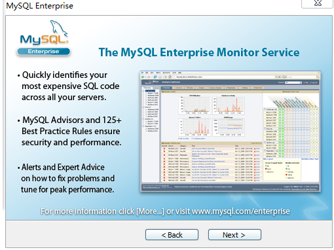This screenshot has width=334, height=250.
Task: Click the www.mysql.com/enterprise address text
Action: [240, 211]
